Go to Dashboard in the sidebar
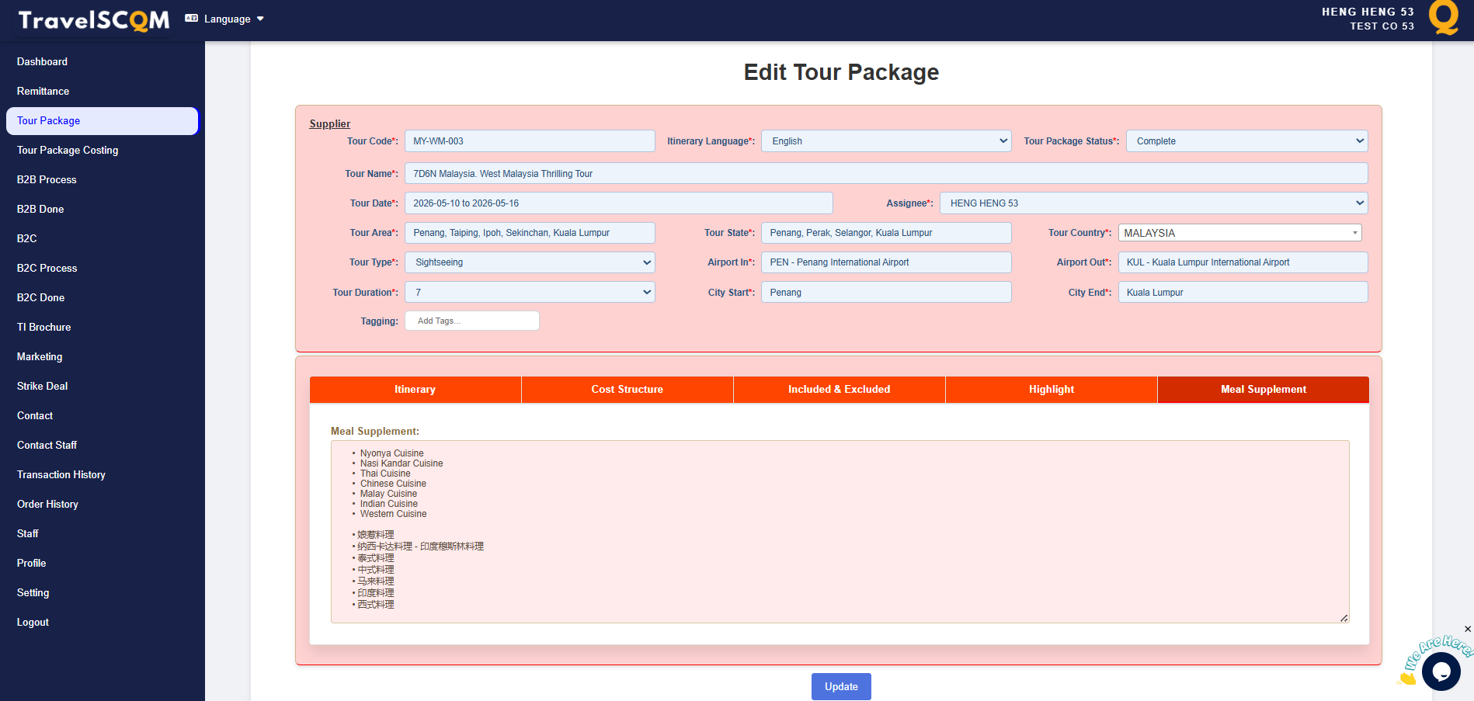The height and width of the screenshot is (701, 1474). tap(42, 62)
